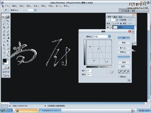The width and height of the screenshot is (151, 113).
Task: Open the Channel RGB dropdown in Curves
Action: [109, 36]
